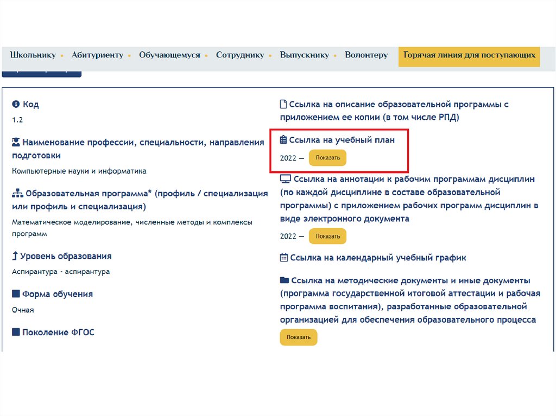Click Показать button under учебный план
Screen dimensions: 556x416
[327, 158]
